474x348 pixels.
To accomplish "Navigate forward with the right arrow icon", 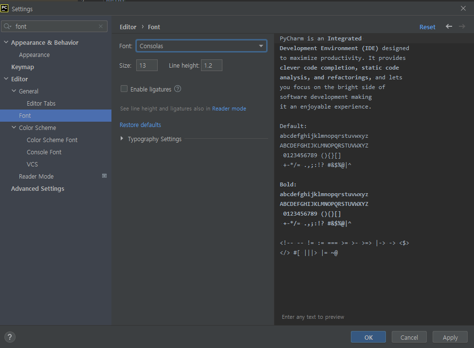I will tap(462, 27).
